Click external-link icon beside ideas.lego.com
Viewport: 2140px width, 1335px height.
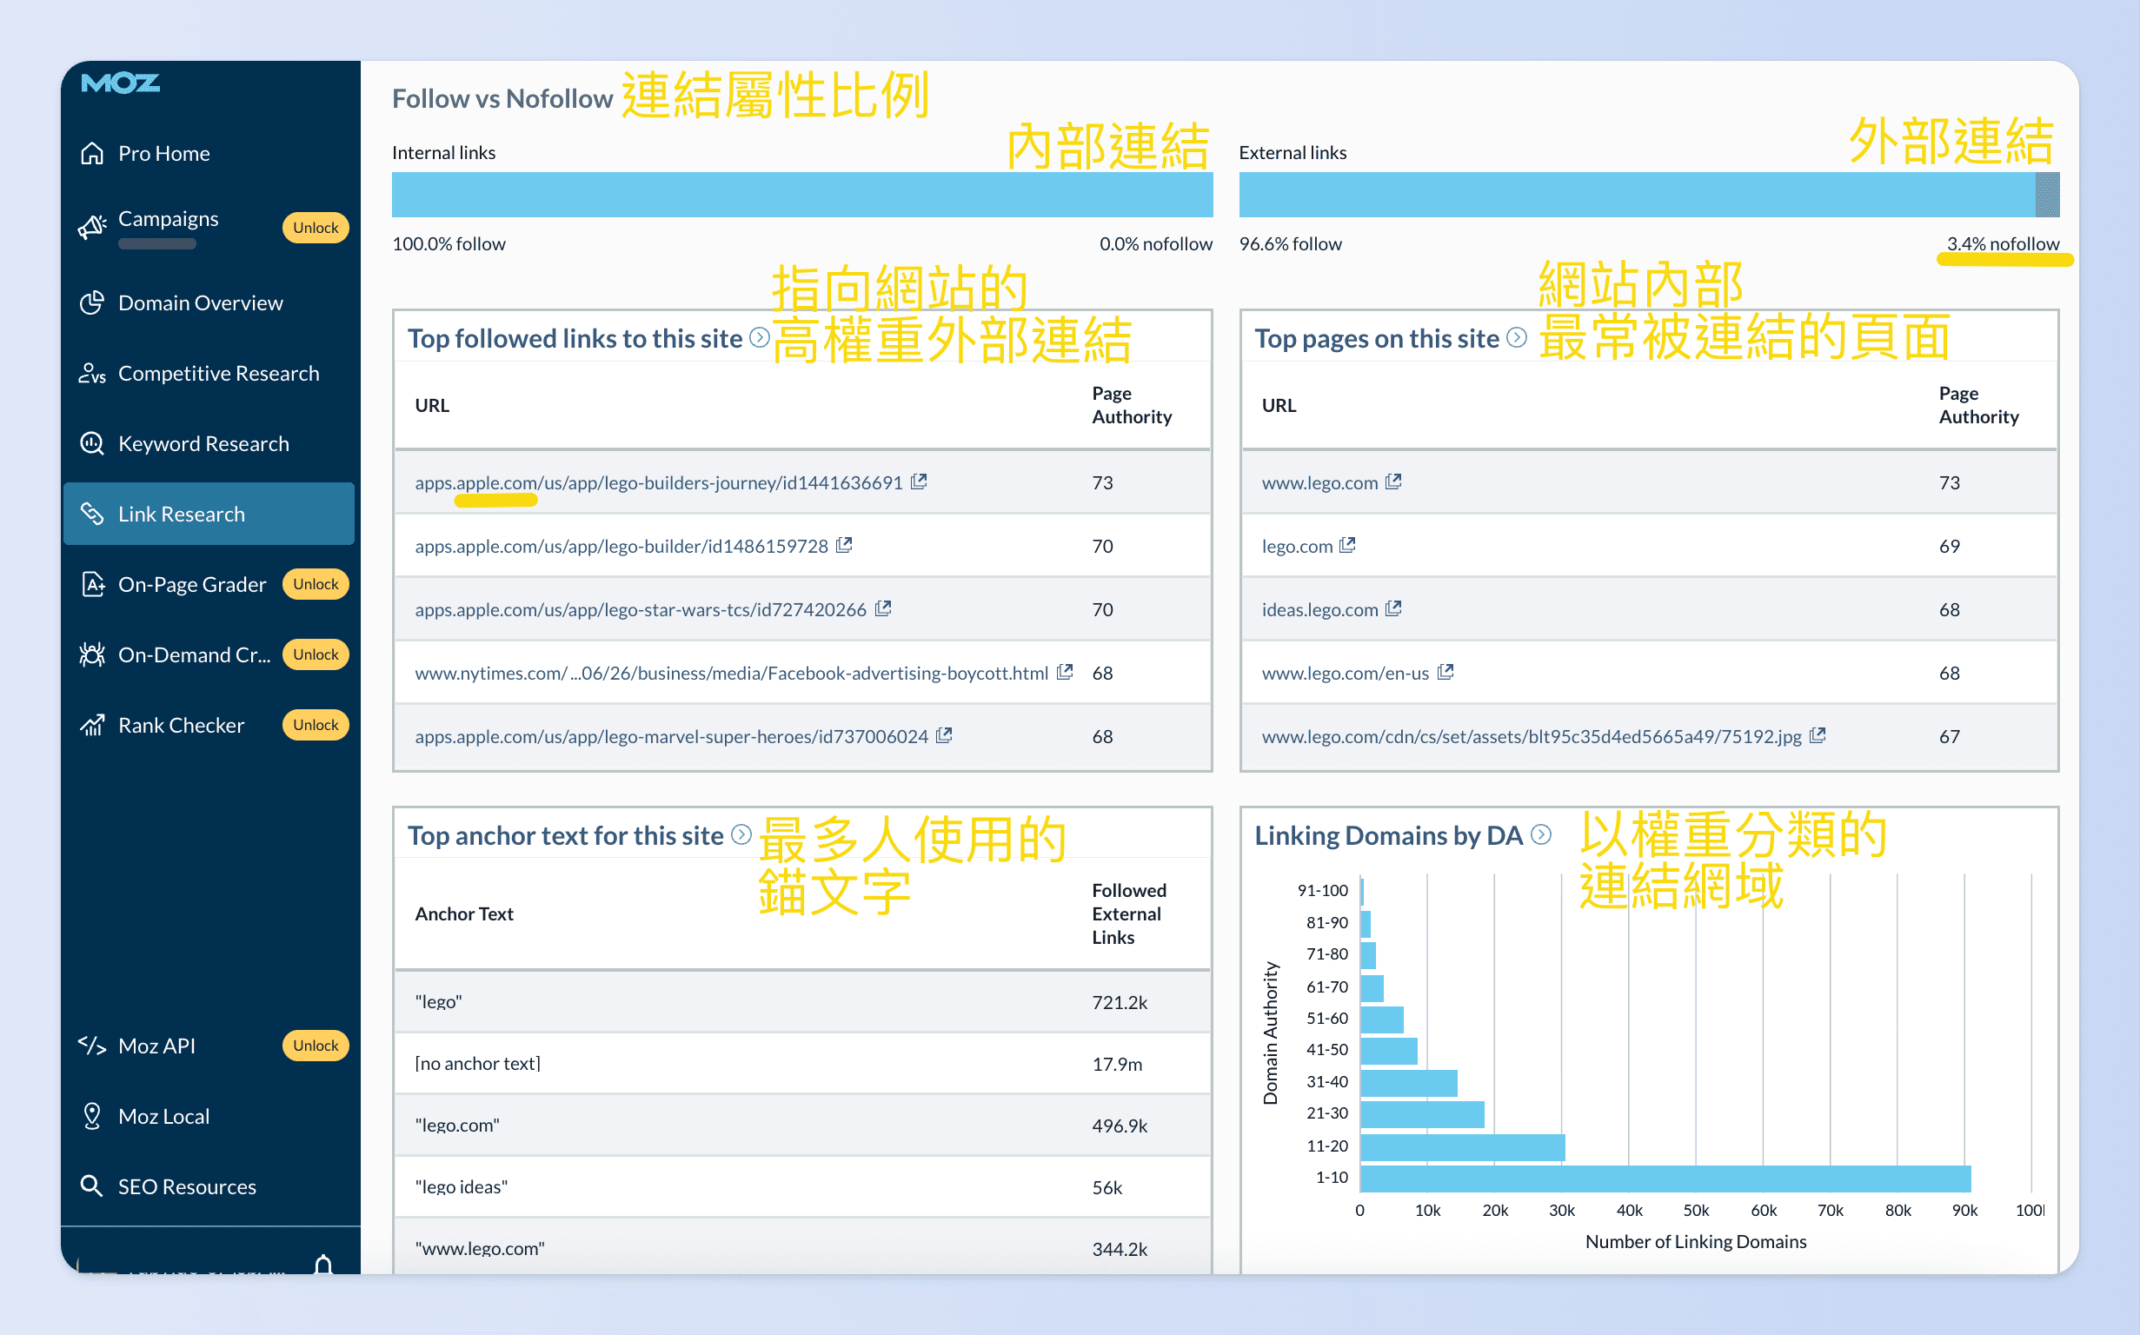point(1395,608)
